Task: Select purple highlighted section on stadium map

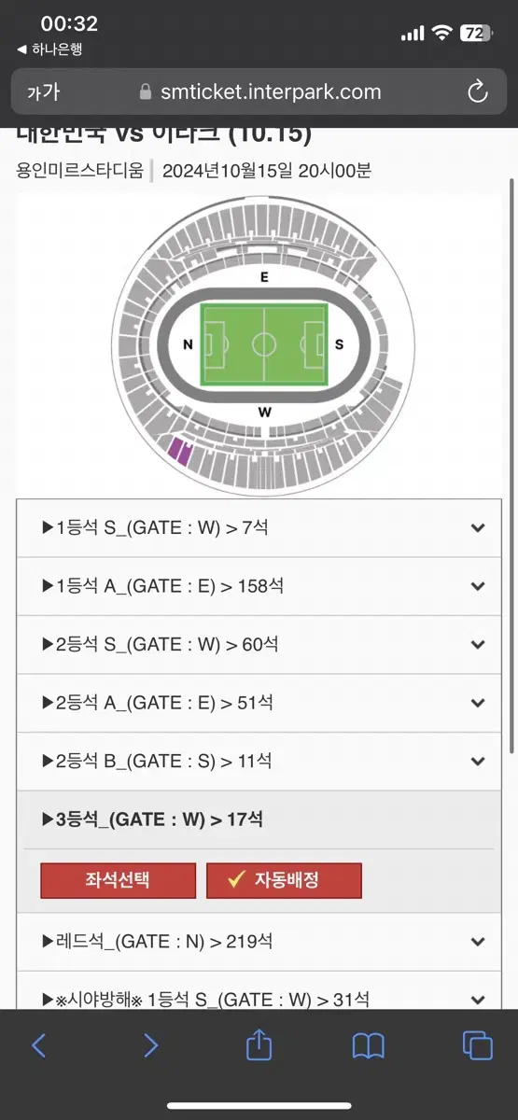Action: click(x=179, y=453)
